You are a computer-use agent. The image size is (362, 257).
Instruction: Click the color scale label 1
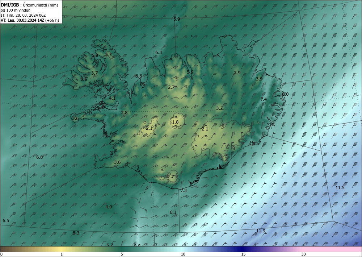[62, 254]
